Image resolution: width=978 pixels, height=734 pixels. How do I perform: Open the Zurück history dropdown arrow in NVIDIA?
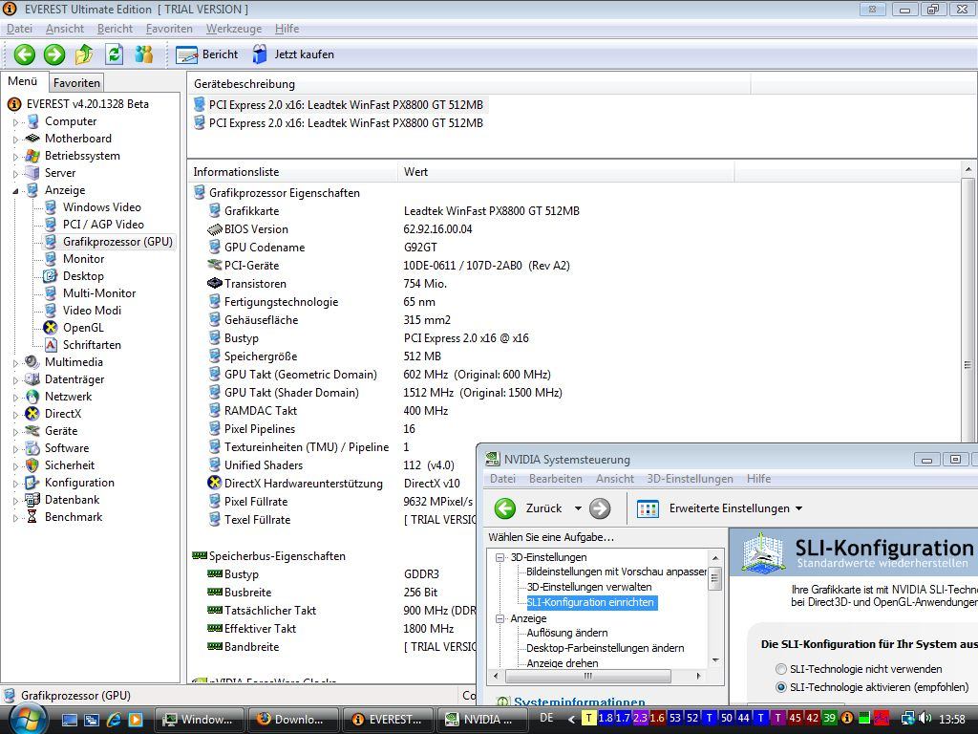tap(578, 508)
